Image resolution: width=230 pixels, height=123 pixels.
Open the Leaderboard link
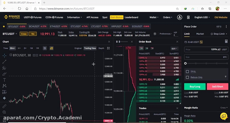[x=131, y=17]
